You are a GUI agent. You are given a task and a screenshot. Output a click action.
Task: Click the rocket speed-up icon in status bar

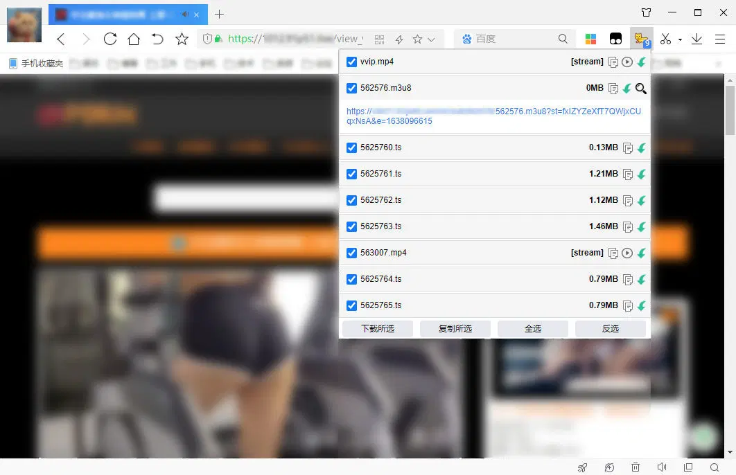click(583, 468)
